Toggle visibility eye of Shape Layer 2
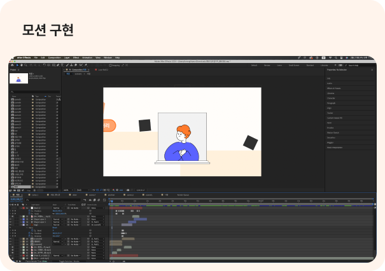Image resolution: width=385 pixels, height=271 pixels. click(x=11, y=219)
